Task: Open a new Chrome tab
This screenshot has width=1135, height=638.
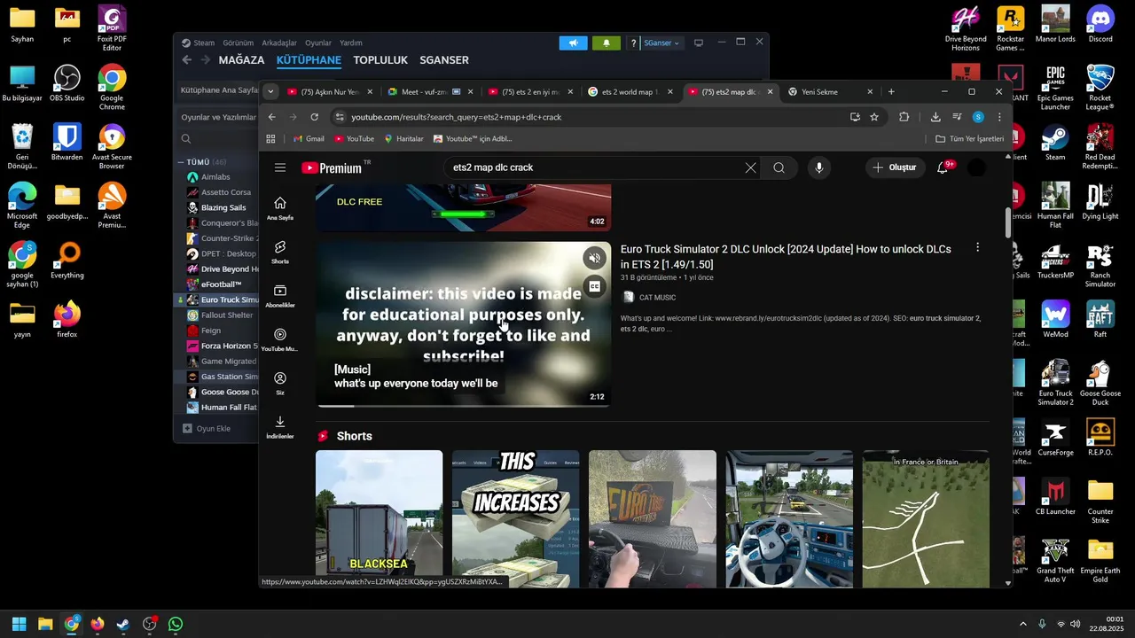Action: 891,91
